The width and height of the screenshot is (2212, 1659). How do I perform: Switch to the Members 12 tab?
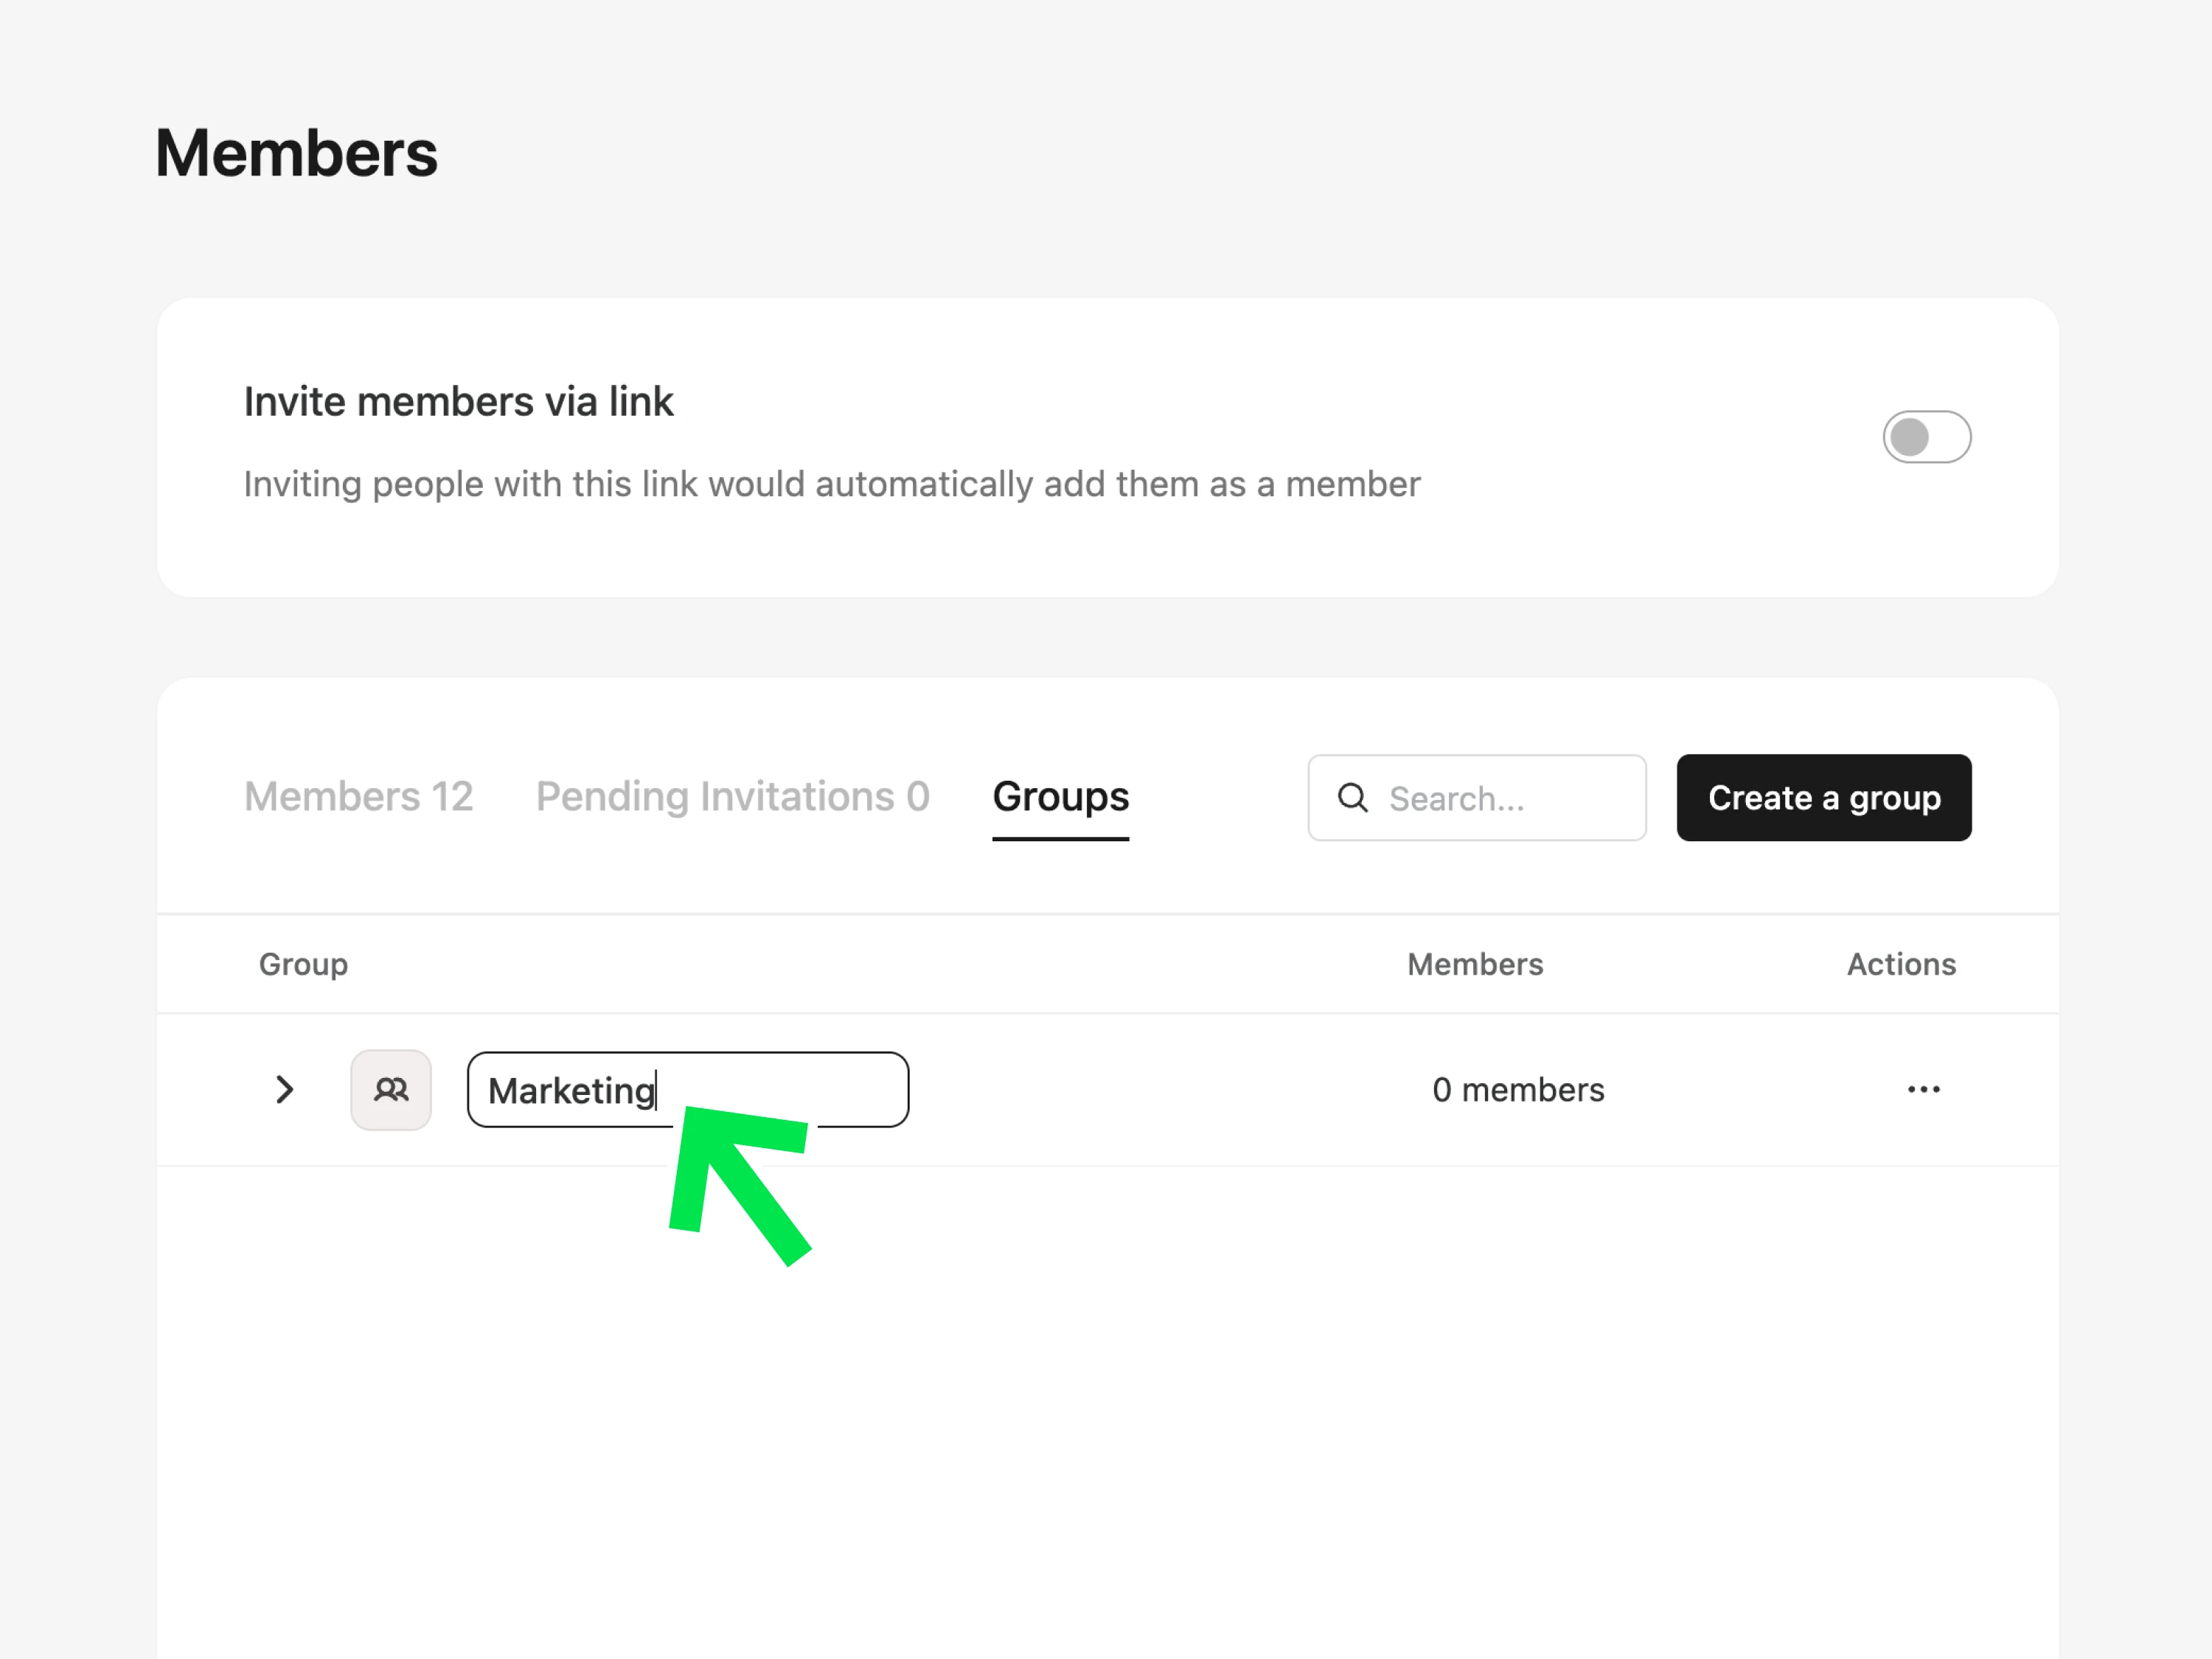[x=358, y=797]
